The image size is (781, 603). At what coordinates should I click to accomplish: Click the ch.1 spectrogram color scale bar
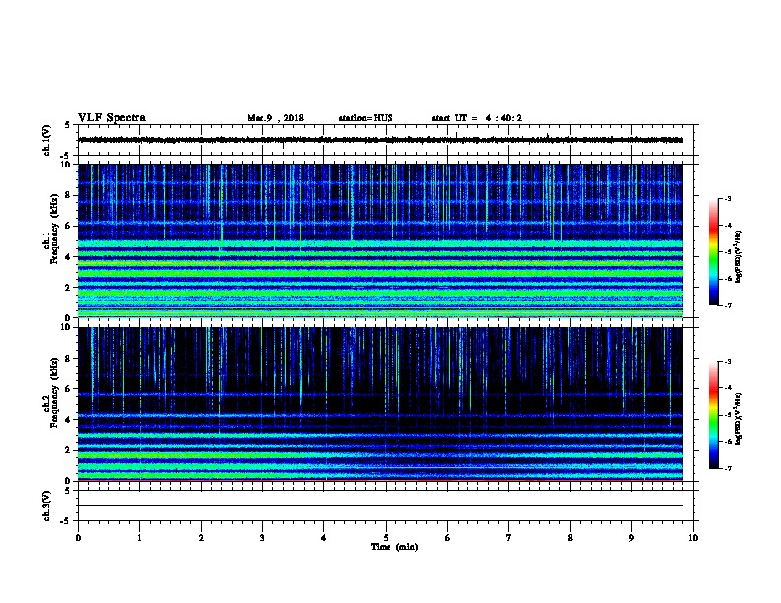point(713,252)
